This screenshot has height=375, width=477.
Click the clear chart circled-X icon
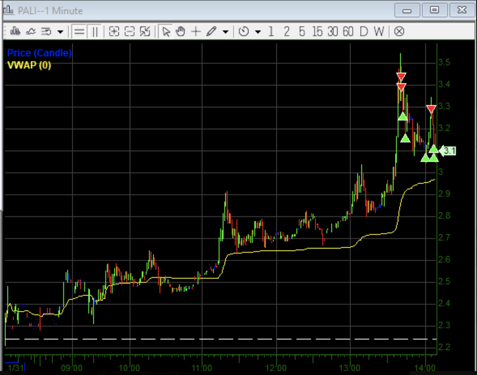click(399, 31)
